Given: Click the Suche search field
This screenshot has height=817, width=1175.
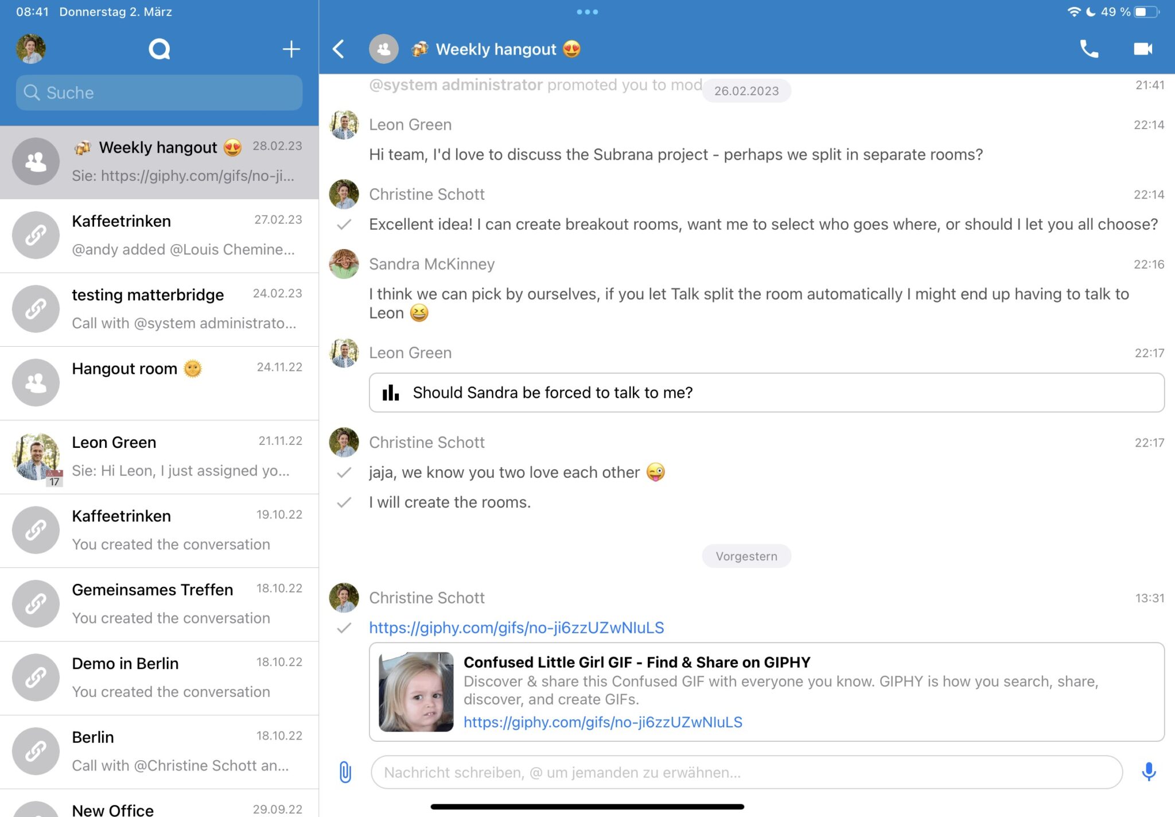Looking at the screenshot, I should point(159,92).
